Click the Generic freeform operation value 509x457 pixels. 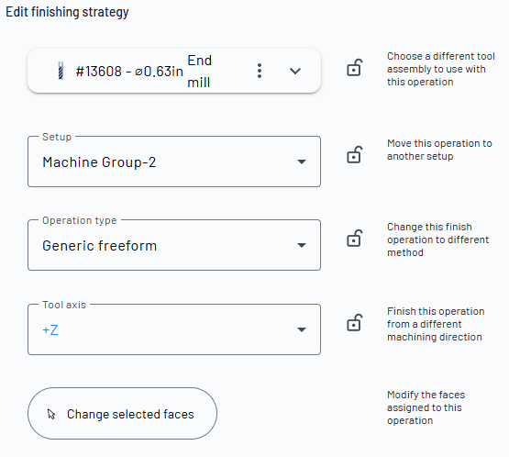coord(99,246)
